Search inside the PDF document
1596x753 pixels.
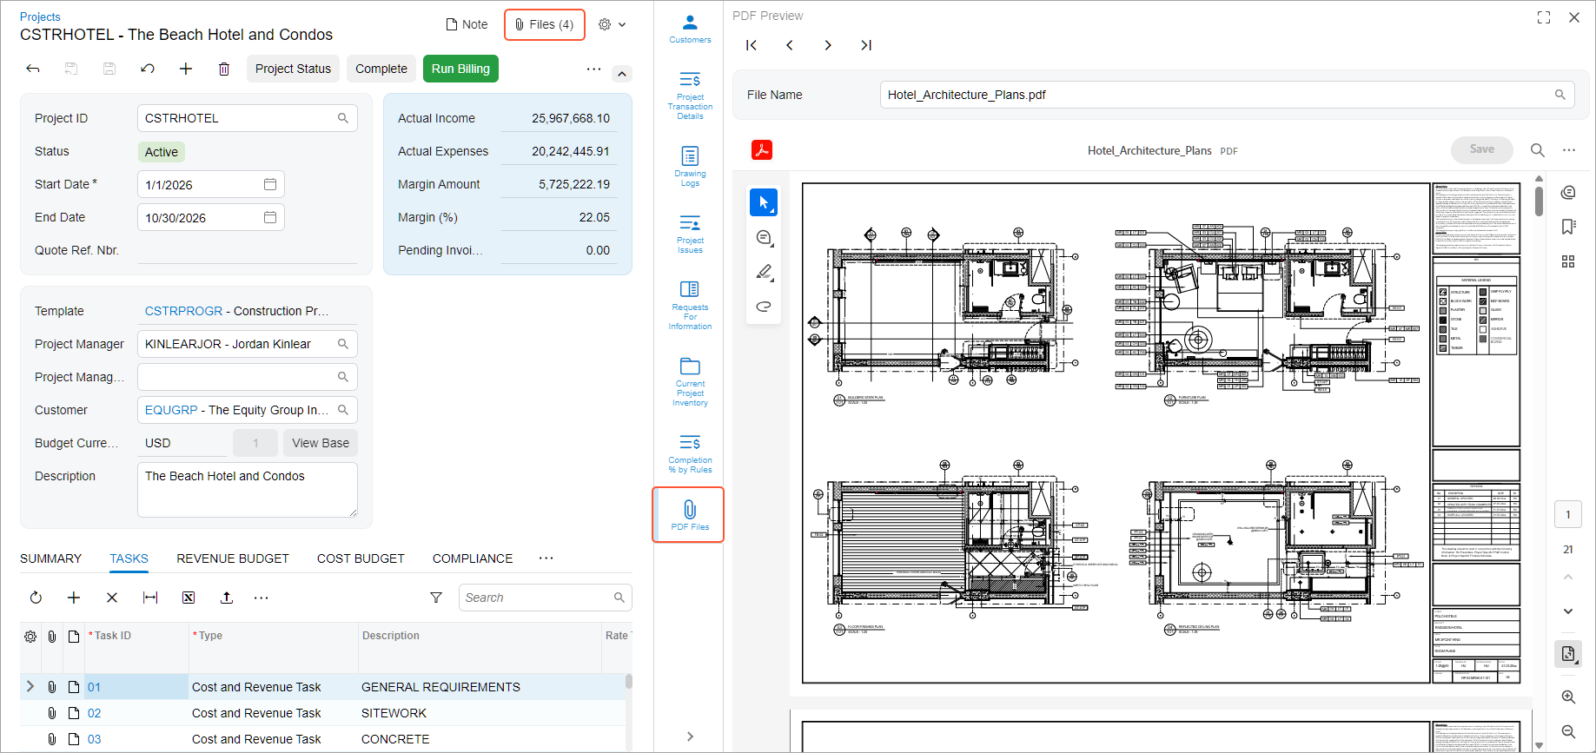(x=1537, y=150)
